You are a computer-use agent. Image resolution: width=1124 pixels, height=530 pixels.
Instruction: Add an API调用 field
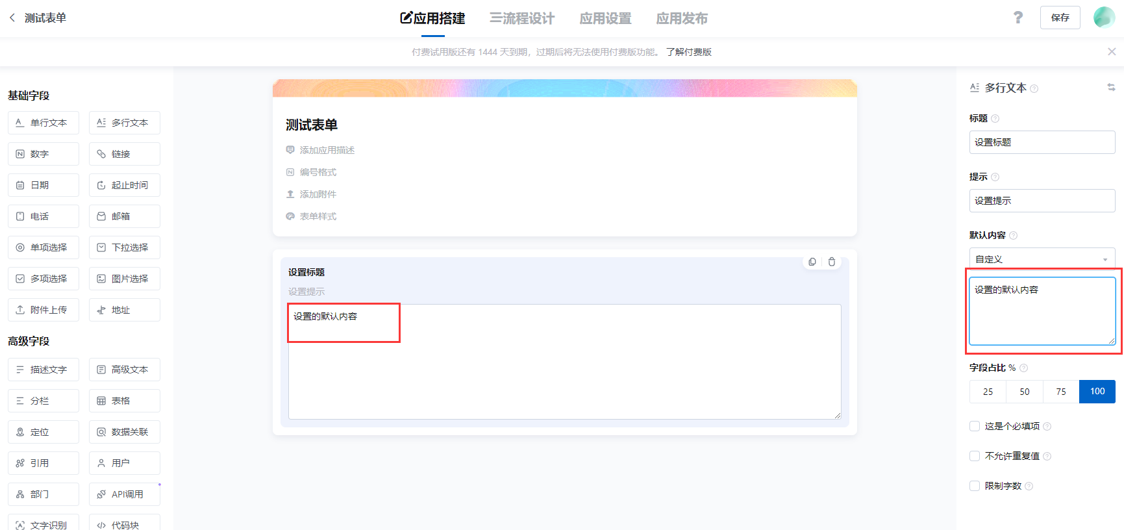125,494
